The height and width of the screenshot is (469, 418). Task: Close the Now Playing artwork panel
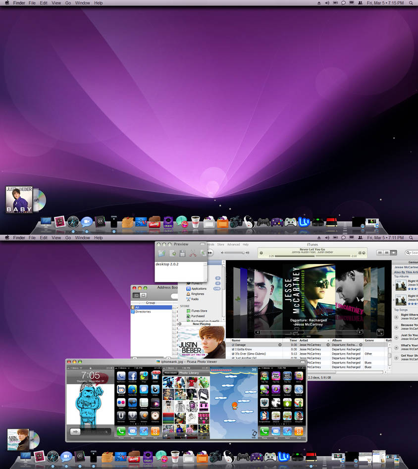[x=180, y=324]
